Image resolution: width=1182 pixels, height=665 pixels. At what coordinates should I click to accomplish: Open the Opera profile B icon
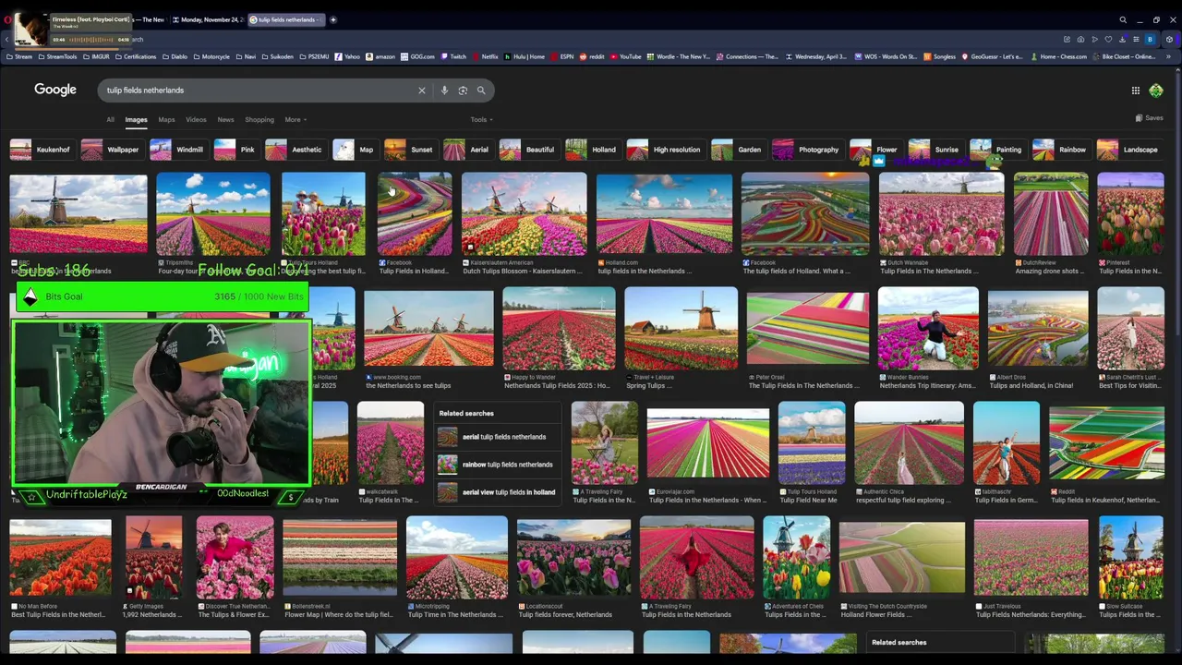[1150, 39]
